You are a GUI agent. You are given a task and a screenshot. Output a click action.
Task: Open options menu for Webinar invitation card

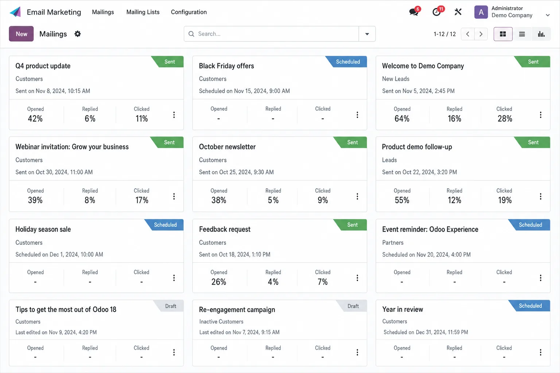click(174, 196)
